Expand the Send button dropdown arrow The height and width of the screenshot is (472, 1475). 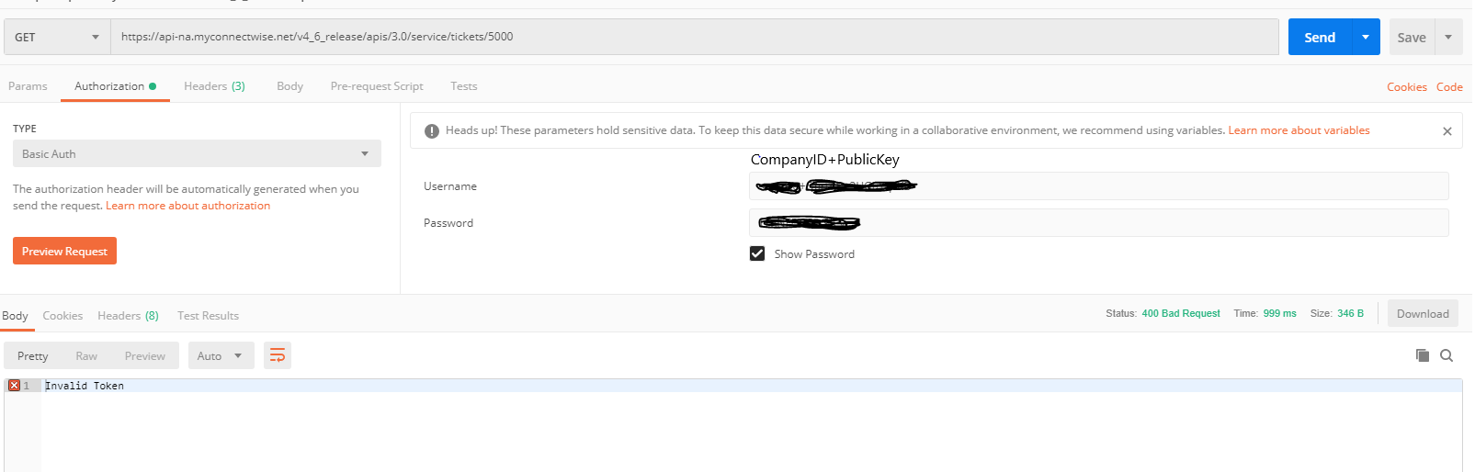click(x=1366, y=37)
